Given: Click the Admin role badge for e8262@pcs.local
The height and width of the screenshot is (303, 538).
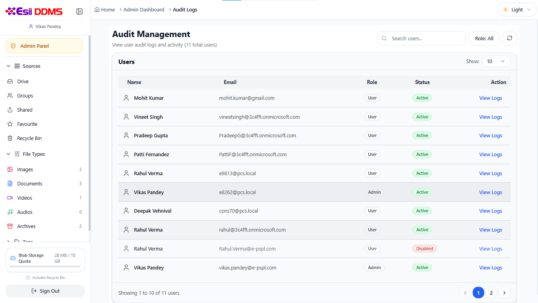Looking at the screenshot, I should pos(374,192).
